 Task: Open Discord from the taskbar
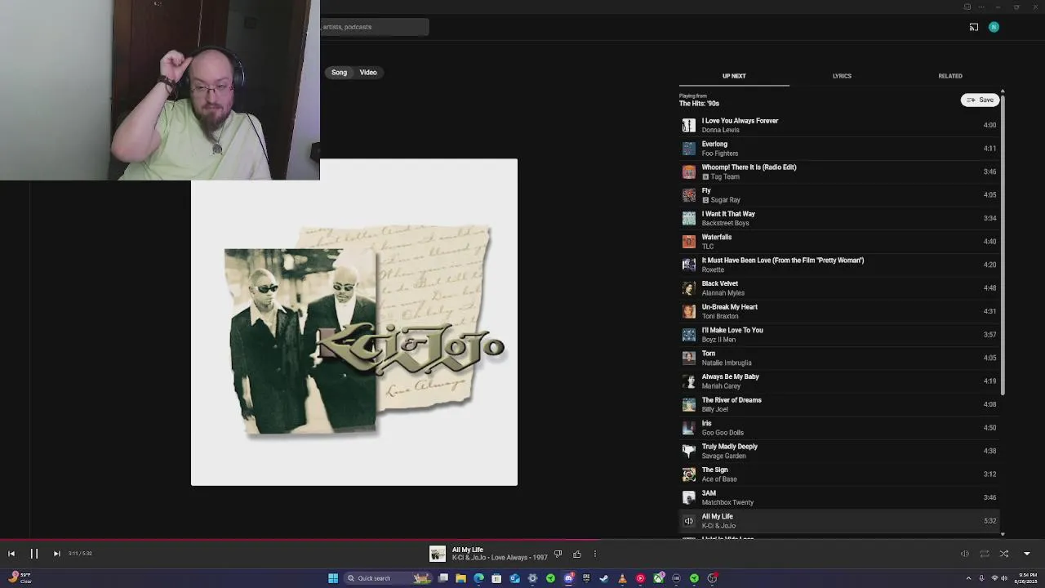pyautogui.click(x=568, y=578)
